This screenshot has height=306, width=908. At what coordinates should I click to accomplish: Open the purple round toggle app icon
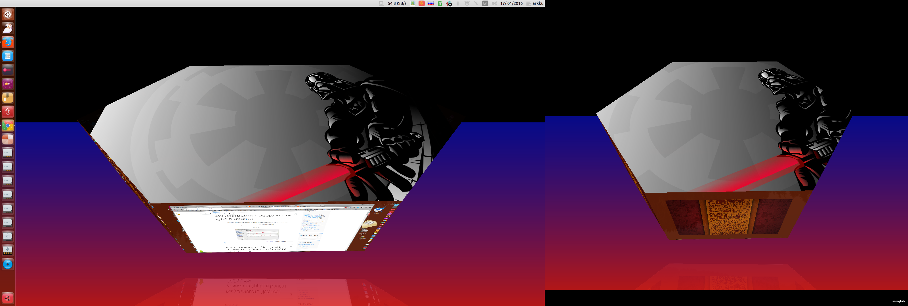pyautogui.click(x=8, y=84)
